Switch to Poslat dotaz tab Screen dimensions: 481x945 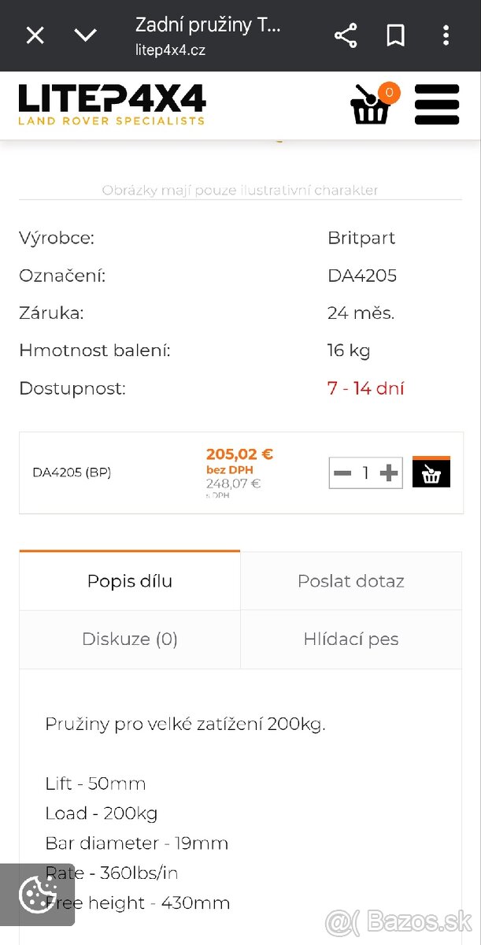[x=351, y=581]
